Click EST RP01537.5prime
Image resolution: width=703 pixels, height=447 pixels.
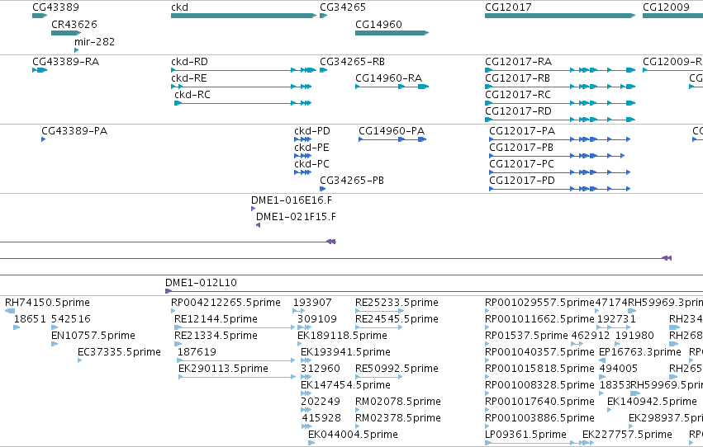(x=487, y=344)
